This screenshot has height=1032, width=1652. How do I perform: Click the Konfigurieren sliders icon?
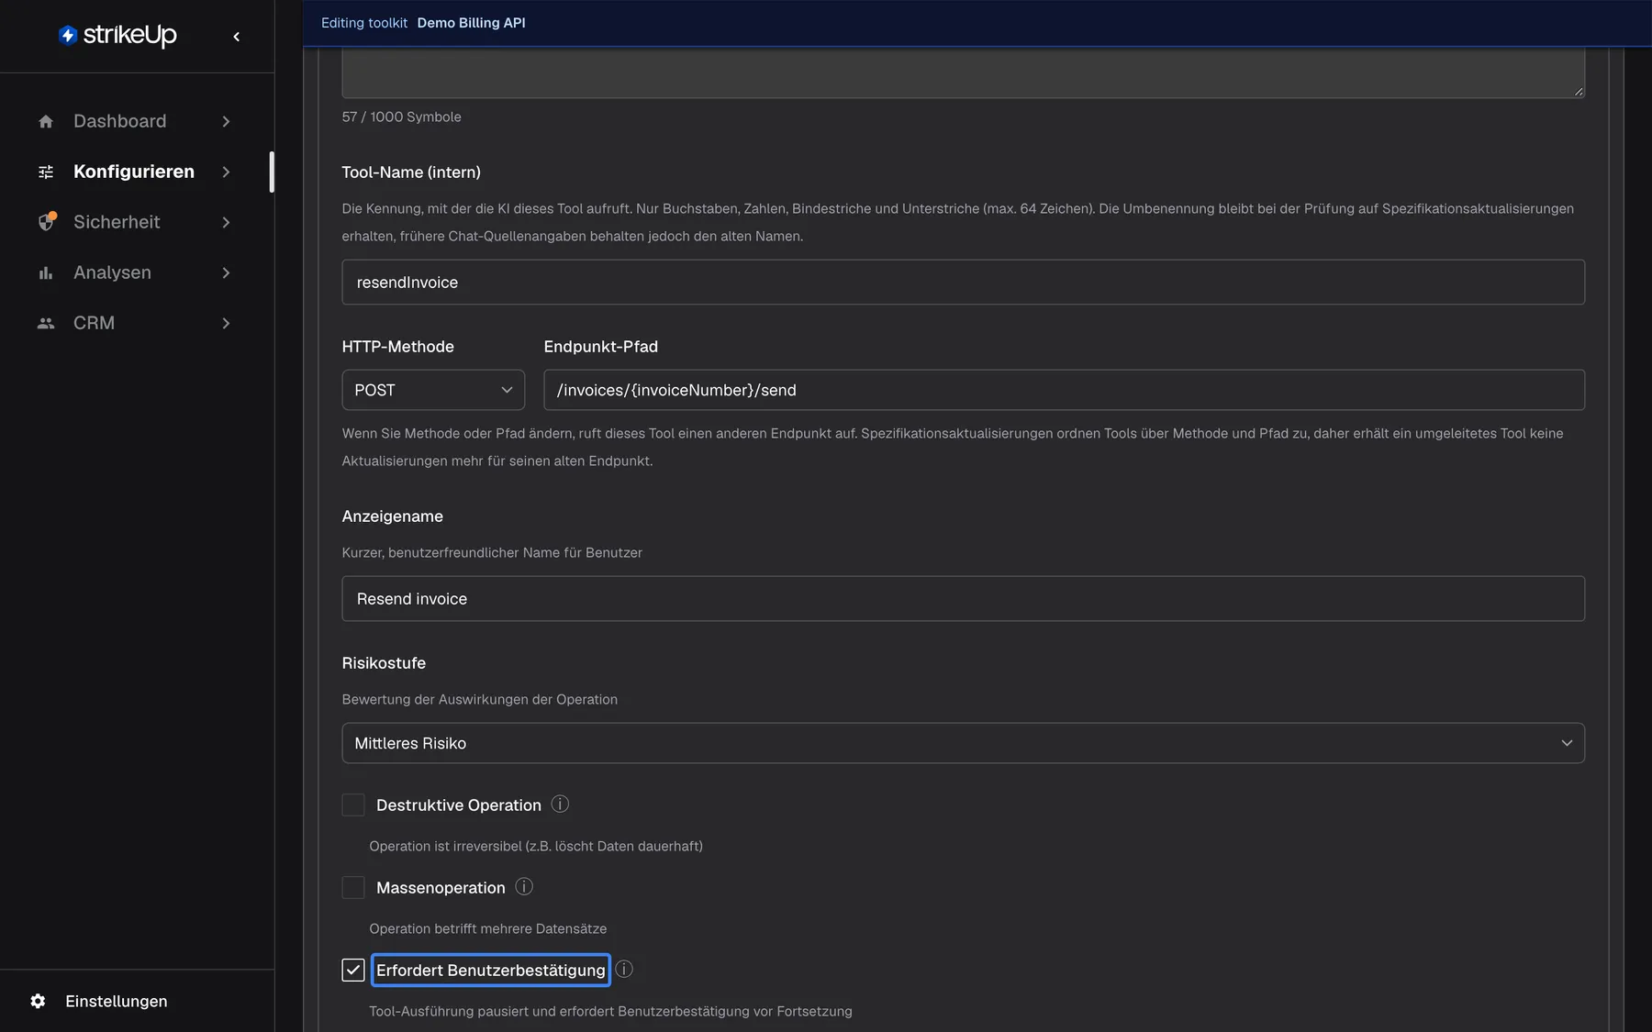[46, 172]
